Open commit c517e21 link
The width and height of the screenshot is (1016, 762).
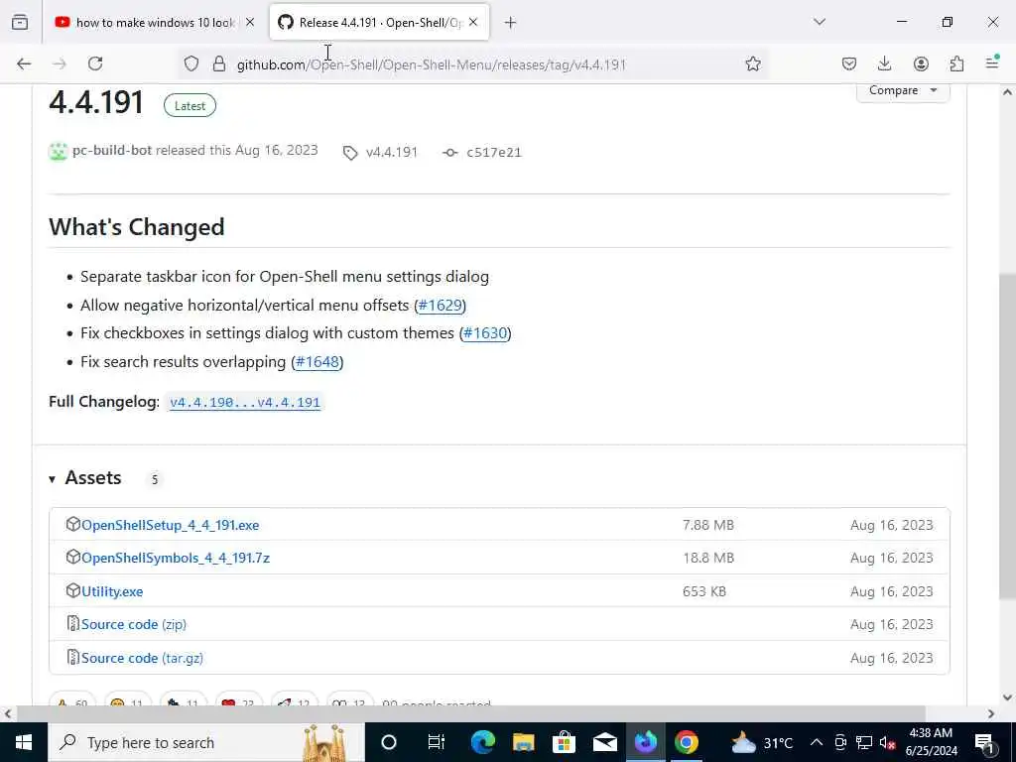[x=482, y=152]
